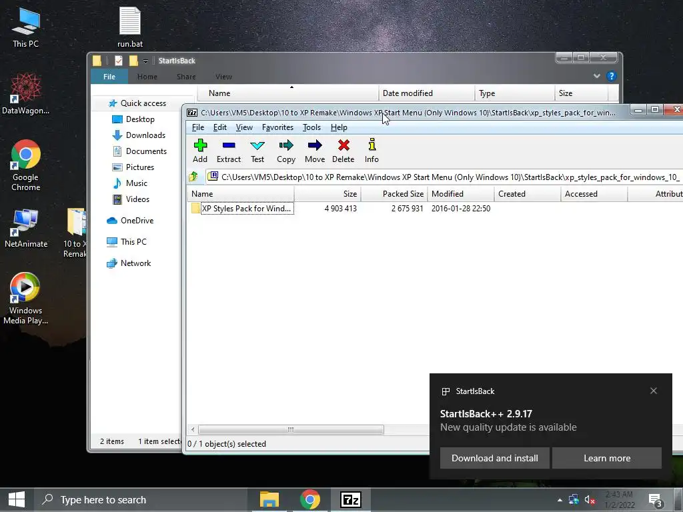Open Music in Explorer sidebar
Screen dimensions: 683x512
(130, 183)
